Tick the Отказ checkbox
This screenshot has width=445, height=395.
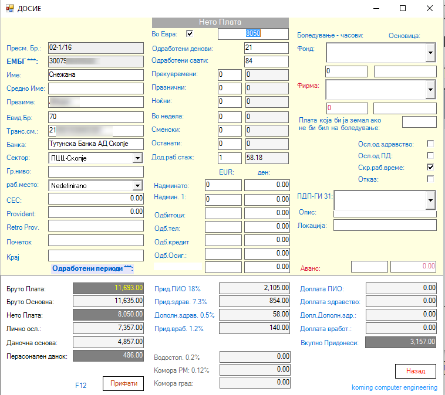430,179
